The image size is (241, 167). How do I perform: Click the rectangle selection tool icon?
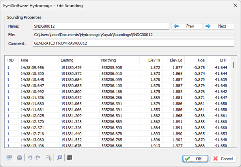(x=49, y=158)
